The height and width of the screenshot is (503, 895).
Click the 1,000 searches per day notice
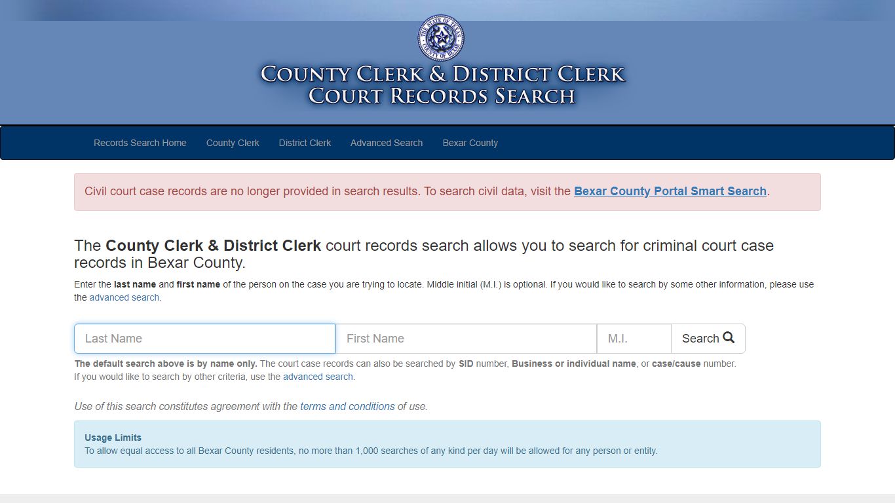[x=371, y=451]
